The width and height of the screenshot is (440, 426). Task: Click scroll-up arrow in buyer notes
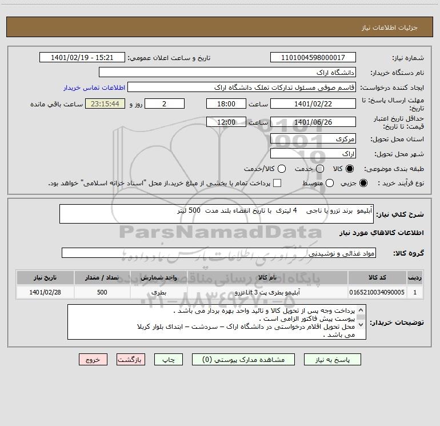[x=361, y=310]
